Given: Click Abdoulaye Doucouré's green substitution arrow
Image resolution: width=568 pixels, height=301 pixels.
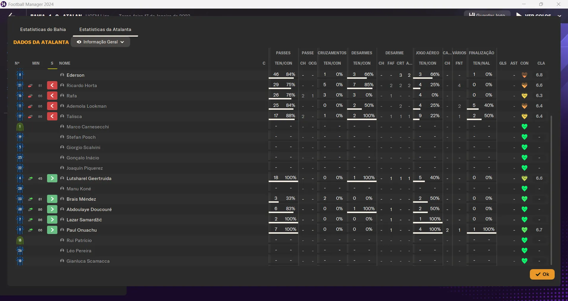Looking at the screenshot, I should 52,210.
